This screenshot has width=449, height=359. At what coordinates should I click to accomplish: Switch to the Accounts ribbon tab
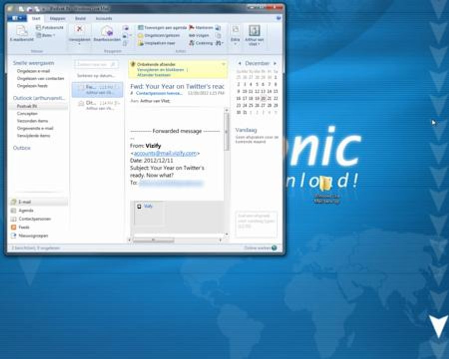pos(104,18)
